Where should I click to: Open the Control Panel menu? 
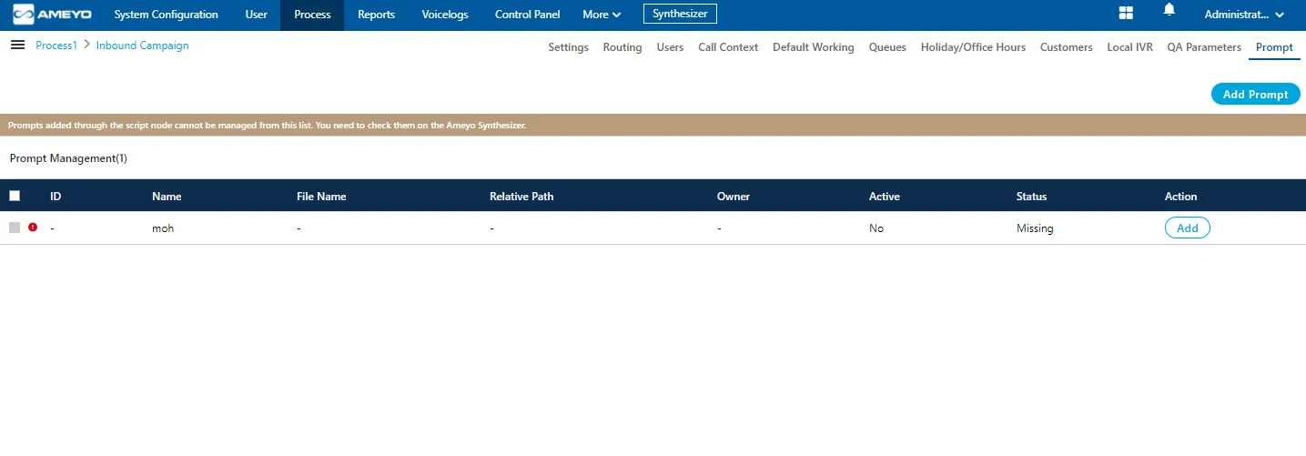528,15
